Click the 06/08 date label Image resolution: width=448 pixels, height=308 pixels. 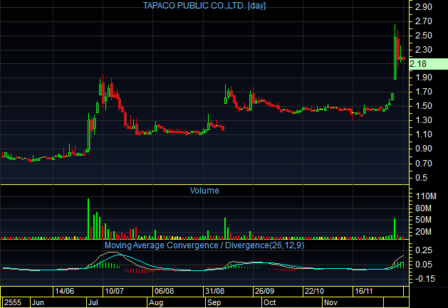(165, 291)
